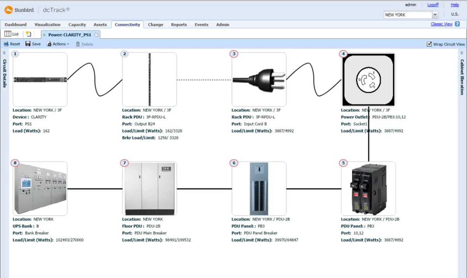
Task: Click the grayed Delete trash icon
Action: pos(78,44)
